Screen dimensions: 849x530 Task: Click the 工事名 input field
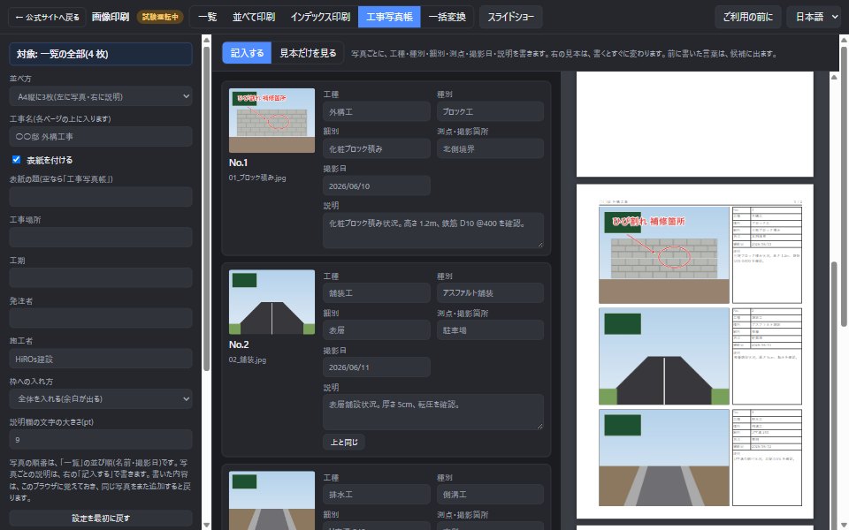(101, 137)
